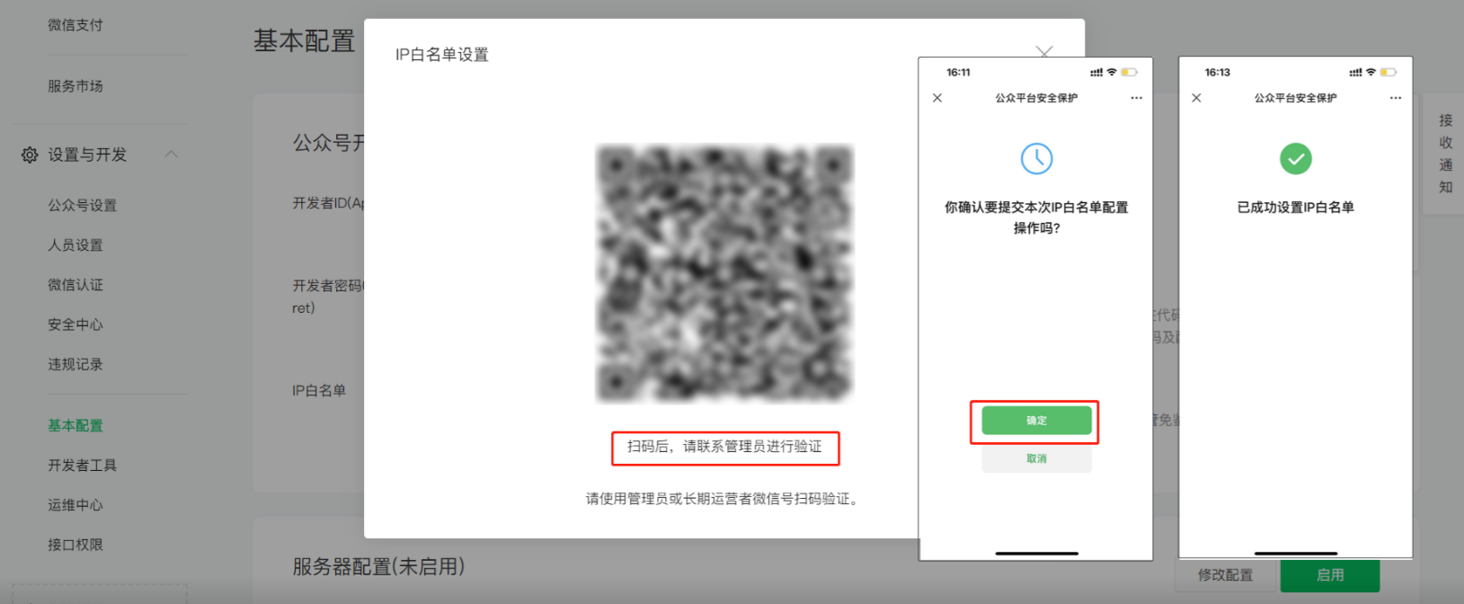1464x604 pixels.
Task: Open 微信支付 in the sidebar
Action: (x=75, y=25)
